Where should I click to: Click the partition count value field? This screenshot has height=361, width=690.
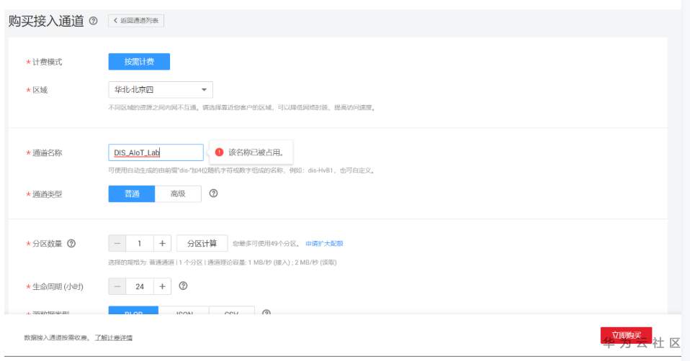tap(140, 243)
